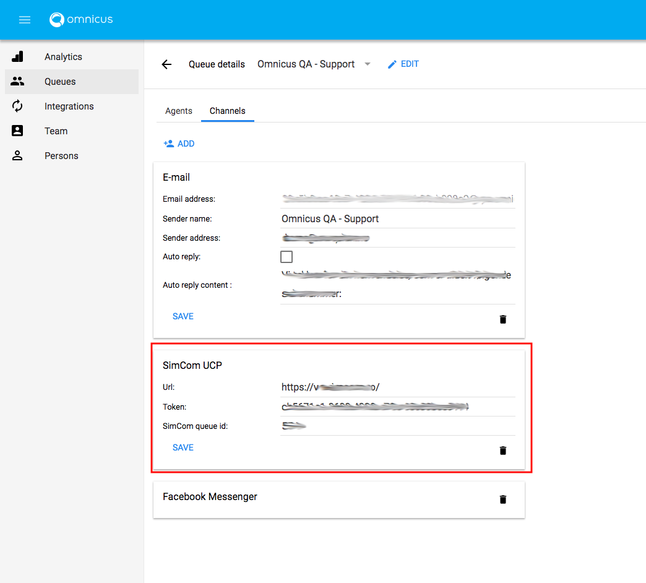This screenshot has width=646, height=583.
Task: Switch to the Agents tab
Action: [x=179, y=111]
